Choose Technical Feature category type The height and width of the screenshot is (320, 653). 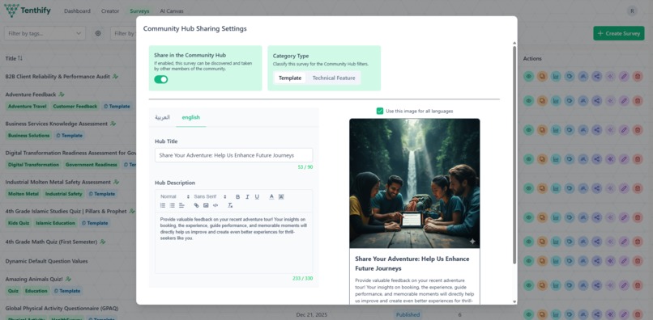(334, 78)
